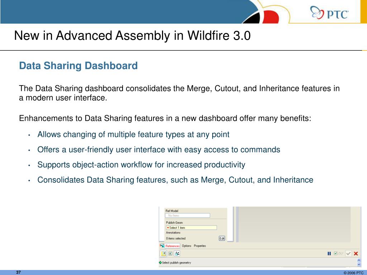This screenshot has height=275, width=367.
Task: Click the 'Ref Model' label
Action: pos(172,211)
